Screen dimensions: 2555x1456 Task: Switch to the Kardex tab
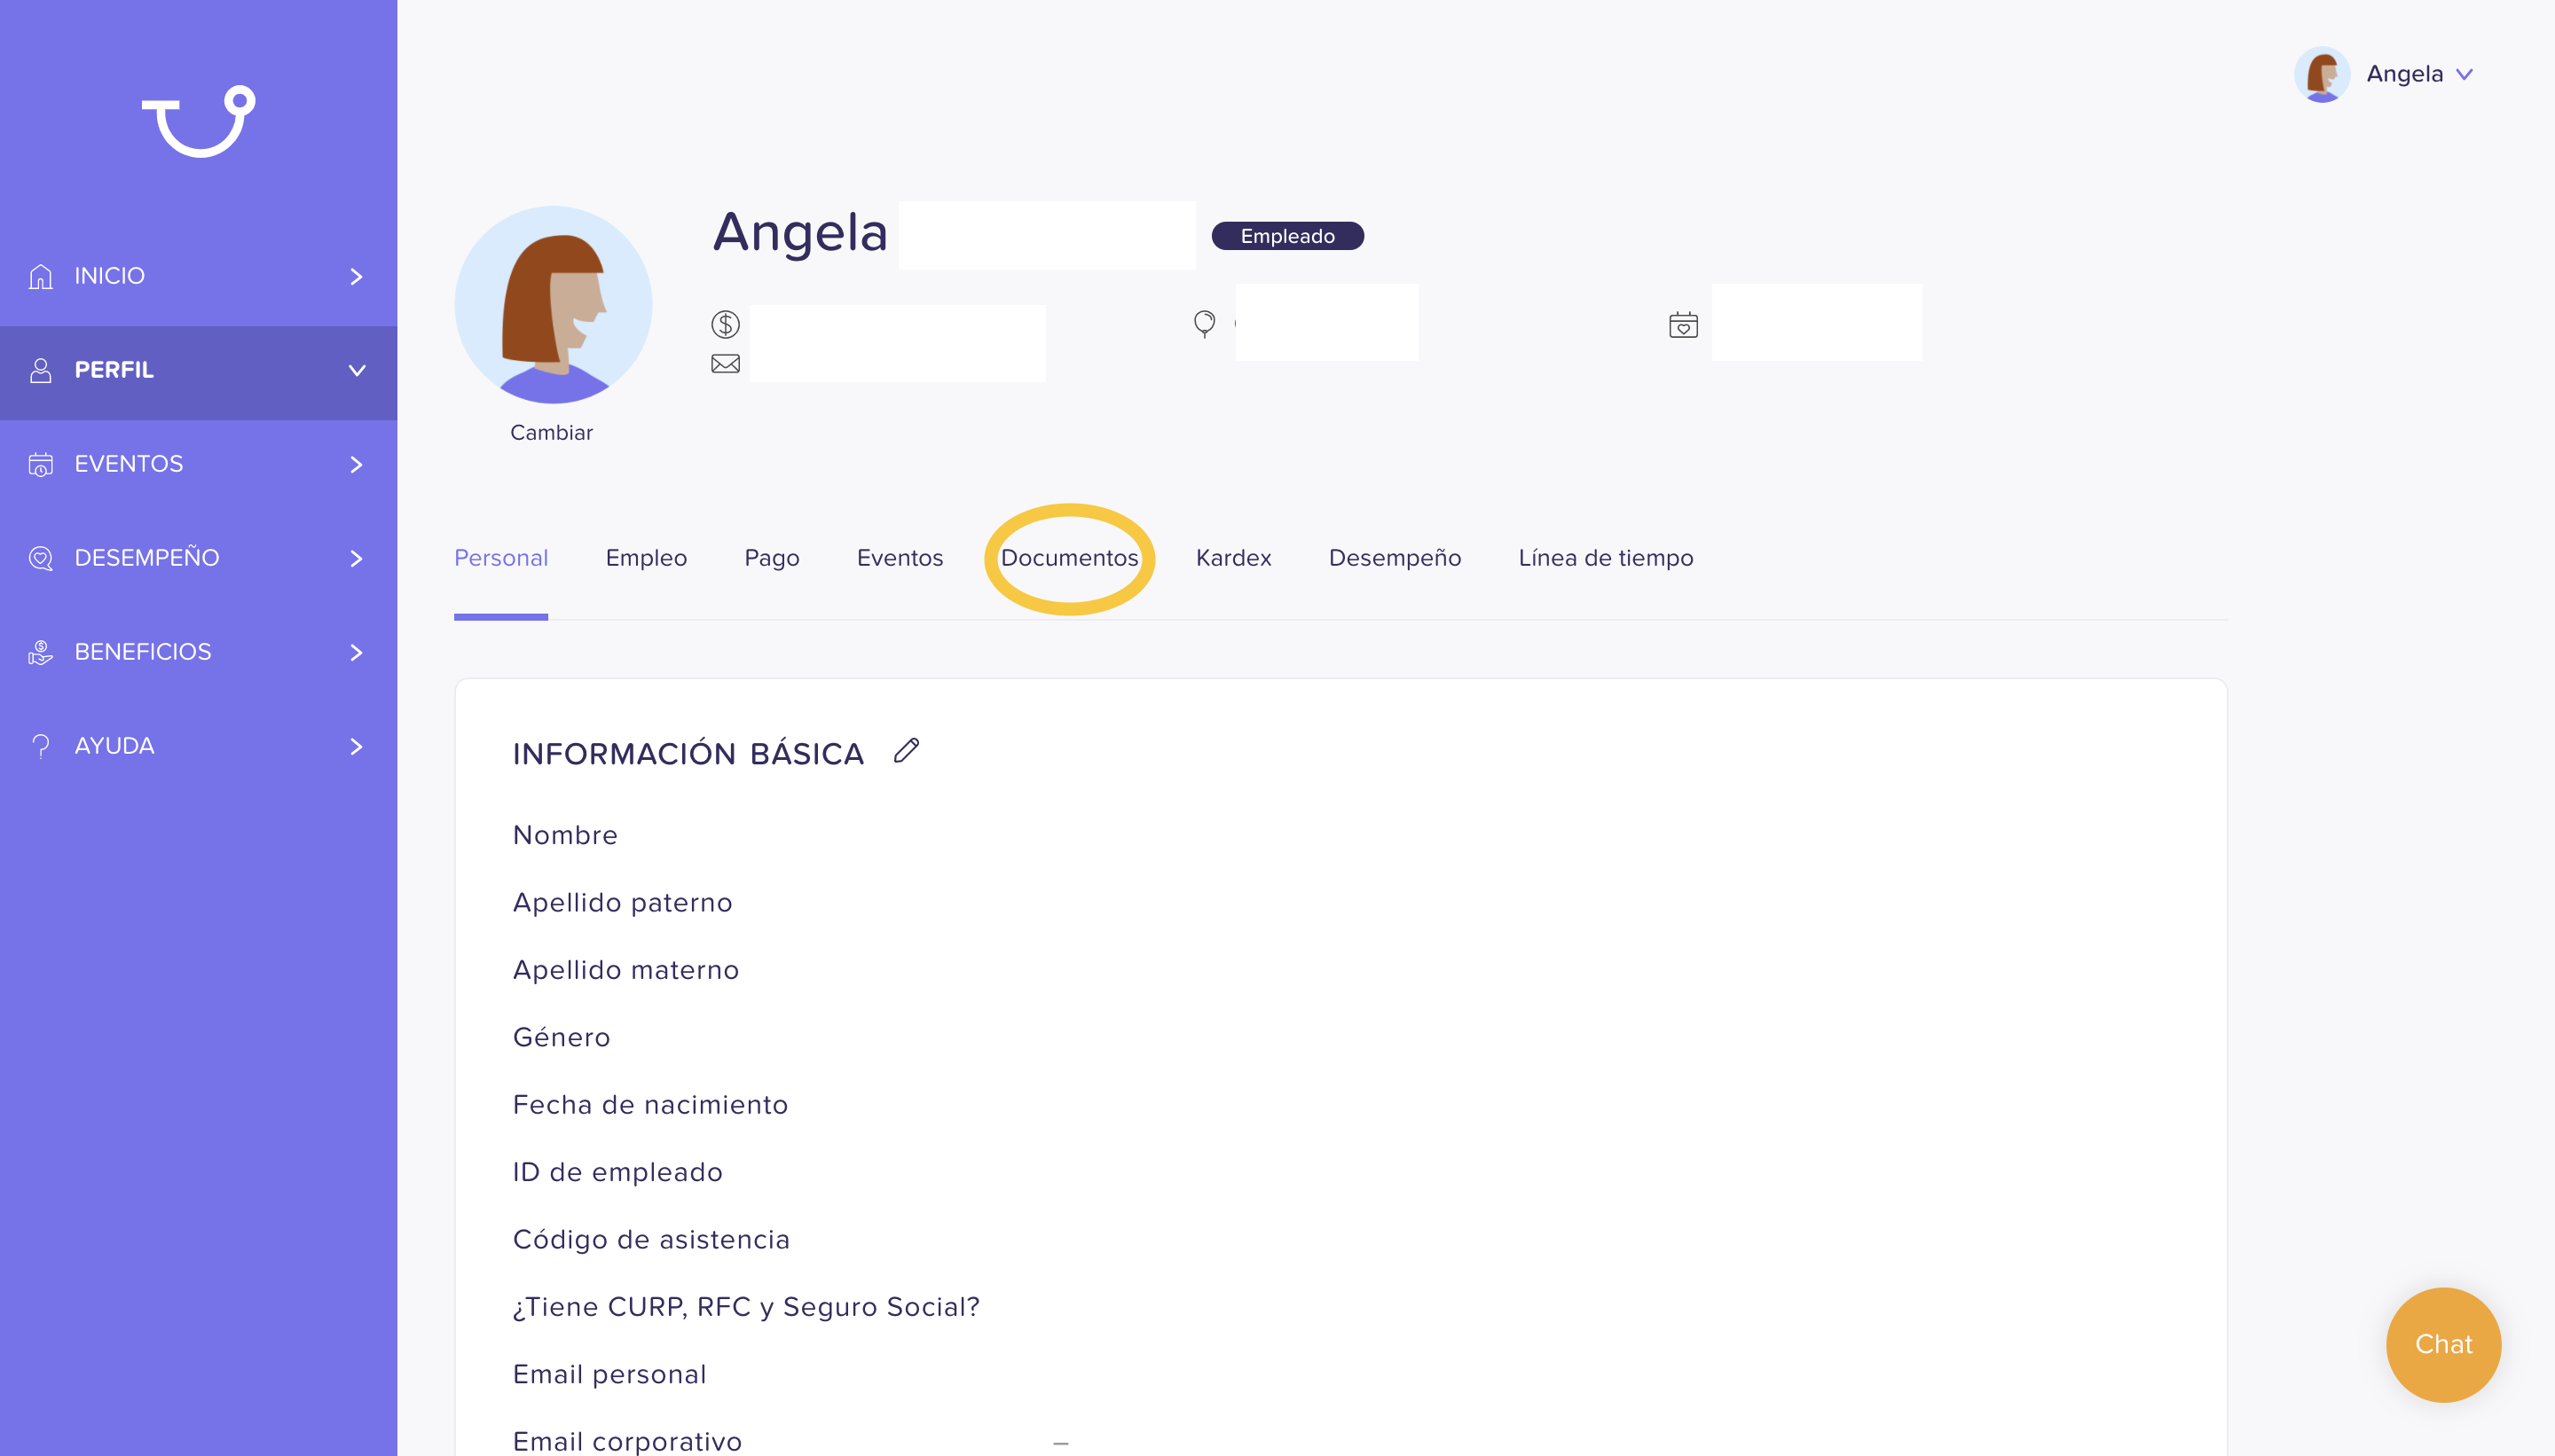click(1233, 558)
